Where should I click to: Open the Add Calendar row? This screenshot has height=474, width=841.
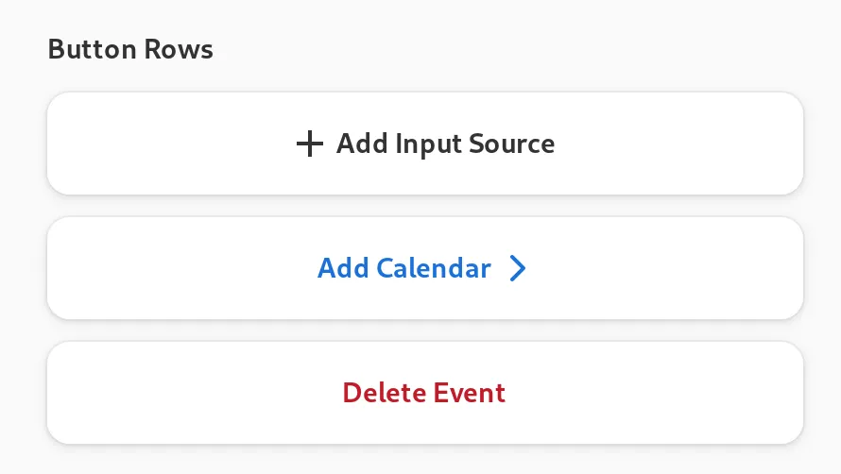coord(424,268)
